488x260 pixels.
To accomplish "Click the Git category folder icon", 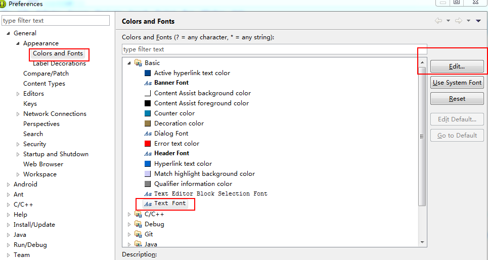I will (138, 234).
